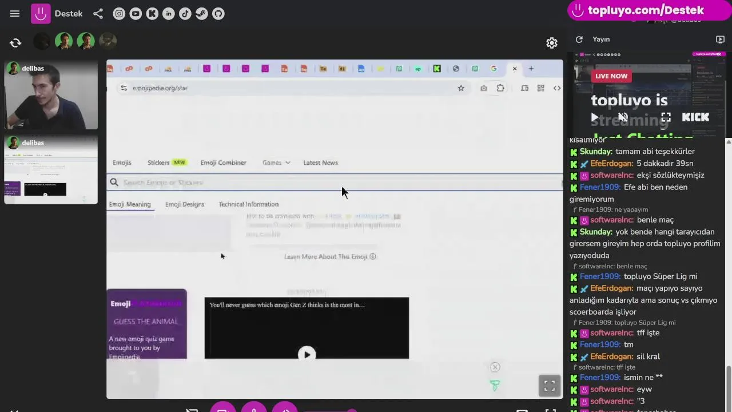
Task: Select delibas screen-share thumbnail
Action: (x=51, y=169)
